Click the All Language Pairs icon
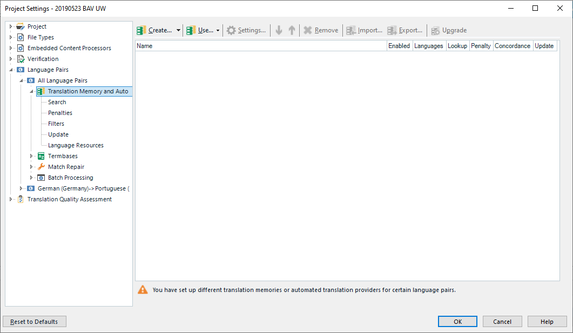Viewport: 573px width, 333px height. pyautogui.click(x=31, y=80)
